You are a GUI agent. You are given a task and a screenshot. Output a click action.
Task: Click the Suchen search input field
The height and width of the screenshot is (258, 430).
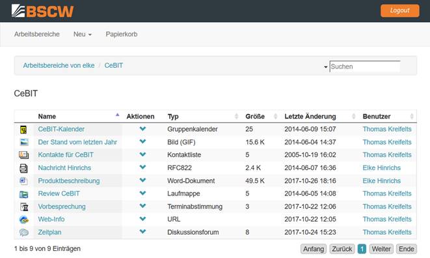365,66
